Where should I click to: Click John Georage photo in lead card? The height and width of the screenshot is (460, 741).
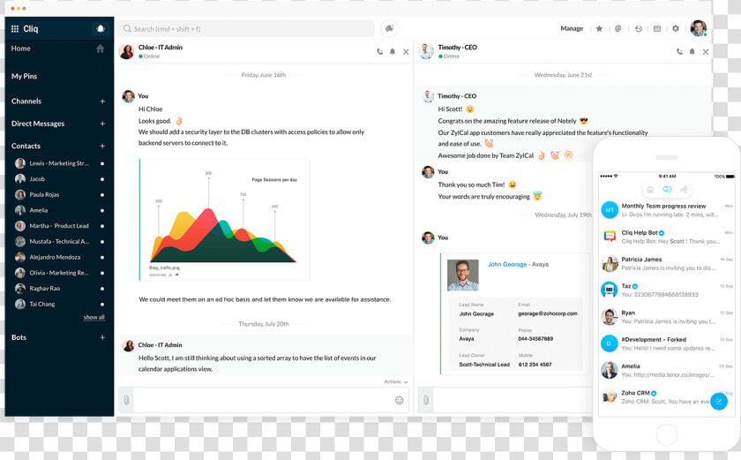(x=462, y=275)
